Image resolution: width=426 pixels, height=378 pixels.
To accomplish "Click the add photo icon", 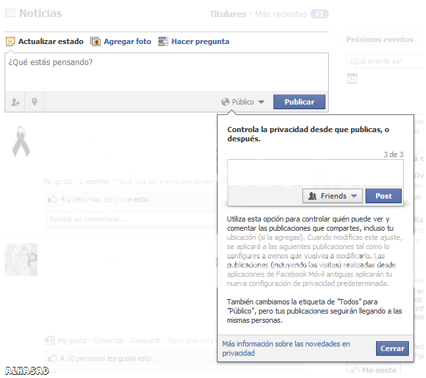I will click(x=95, y=41).
